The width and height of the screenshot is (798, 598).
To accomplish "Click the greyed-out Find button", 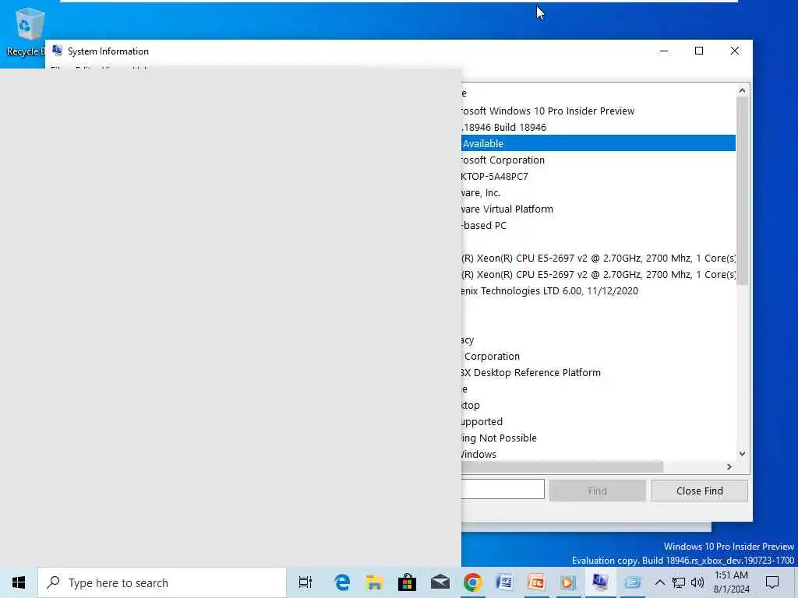I will [x=597, y=491].
